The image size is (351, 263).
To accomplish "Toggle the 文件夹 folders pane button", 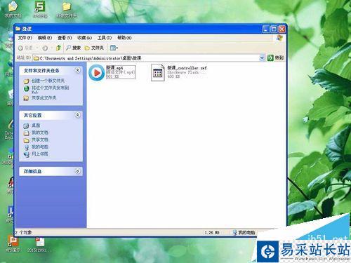I will pyautogui.click(x=94, y=48).
